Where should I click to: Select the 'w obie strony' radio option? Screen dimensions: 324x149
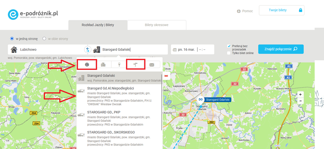pos(44,39)
